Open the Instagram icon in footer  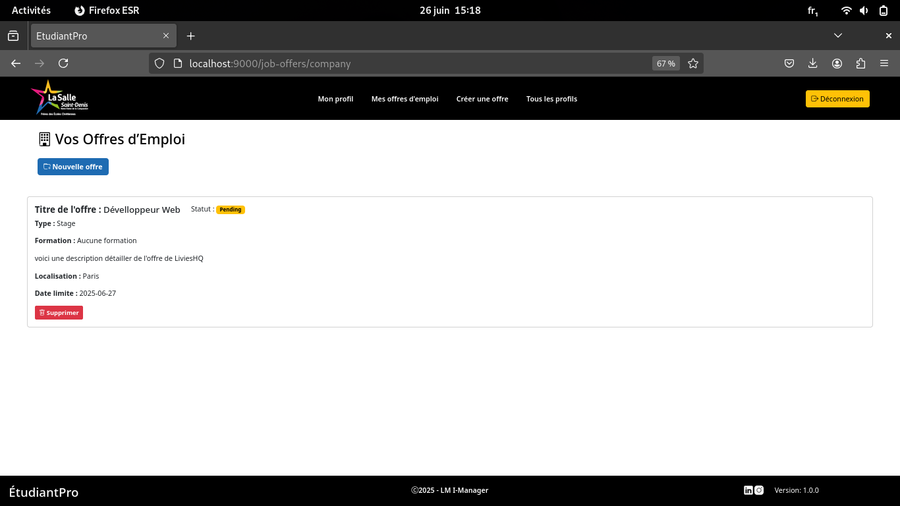click(759, 490)
